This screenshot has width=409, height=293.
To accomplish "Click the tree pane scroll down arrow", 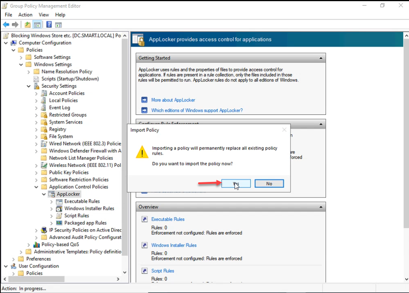I will (x=125, y=272).
